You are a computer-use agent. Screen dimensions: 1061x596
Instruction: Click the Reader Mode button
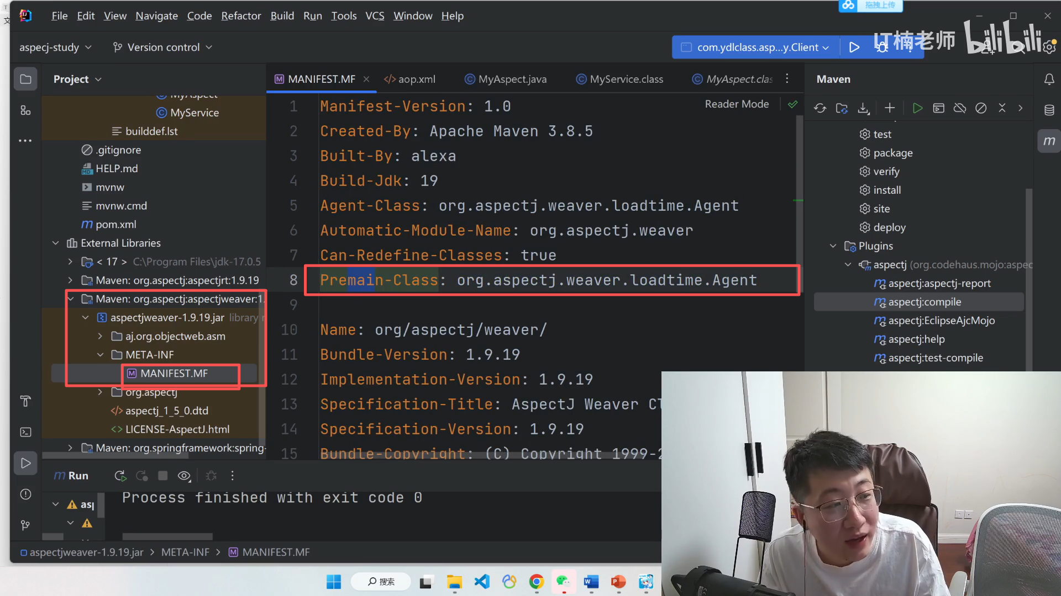pyautogui.click(x=737, y=104)
